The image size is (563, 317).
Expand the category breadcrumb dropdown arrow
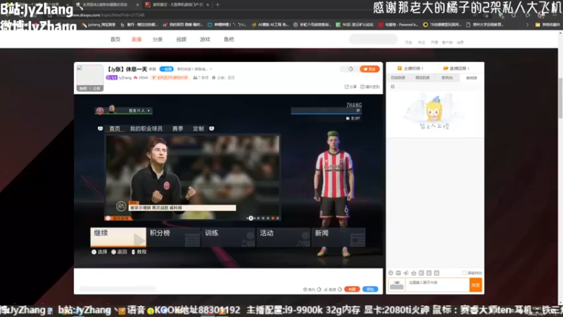tap(210, 69)
